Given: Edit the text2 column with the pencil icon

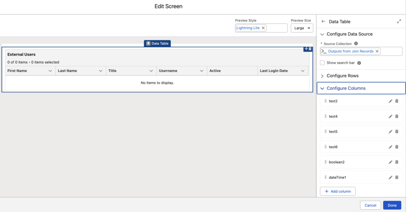Looking at the screenshot, I should pyautogui.click(x=390, y=101).
